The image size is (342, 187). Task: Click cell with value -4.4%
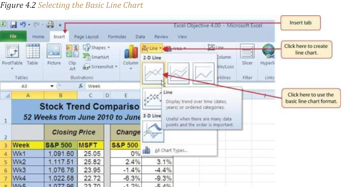coord(157,170)
